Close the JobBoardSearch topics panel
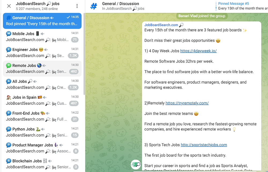Screen dimensions: 268x172 tap(9, 6)
